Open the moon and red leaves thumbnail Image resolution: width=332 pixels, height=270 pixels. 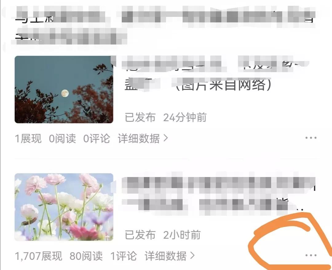tap(64, 90)
